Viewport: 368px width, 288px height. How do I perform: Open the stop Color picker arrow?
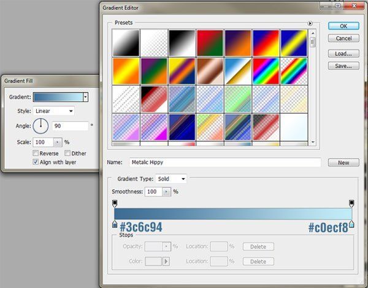(166, 261)
